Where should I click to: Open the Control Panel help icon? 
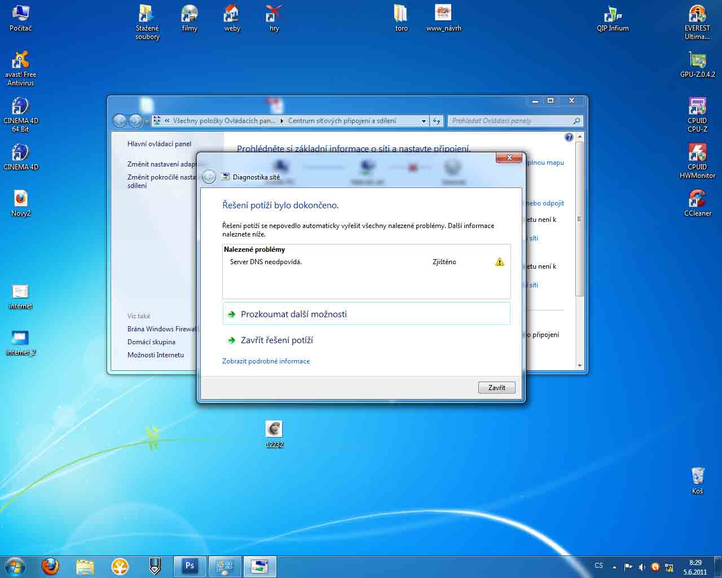(569, 137)
